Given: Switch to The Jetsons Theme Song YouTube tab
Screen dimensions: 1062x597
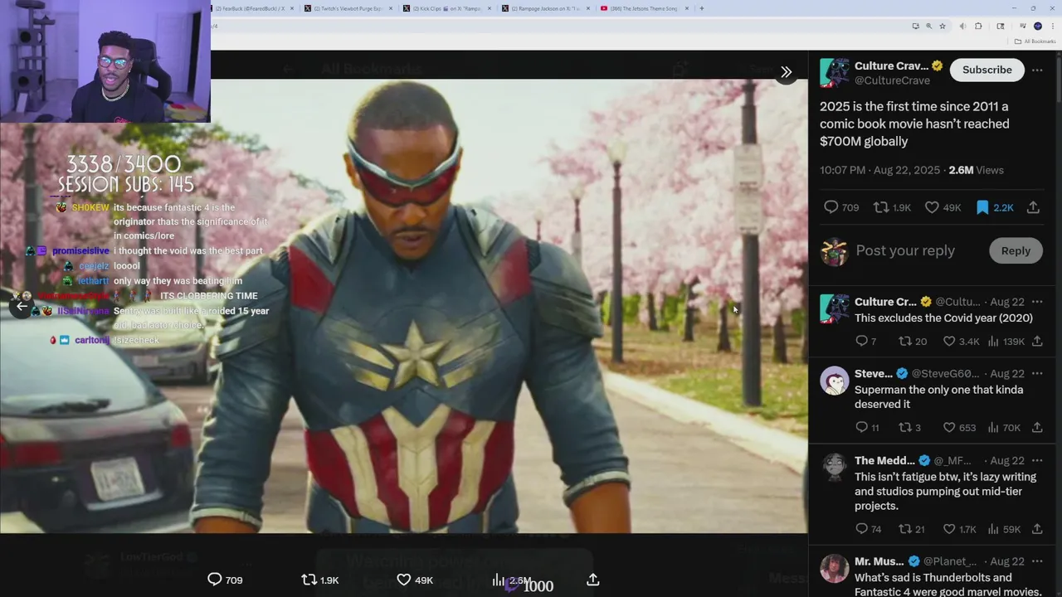Looking at the screenshot, I should click(x=644, y=8).
